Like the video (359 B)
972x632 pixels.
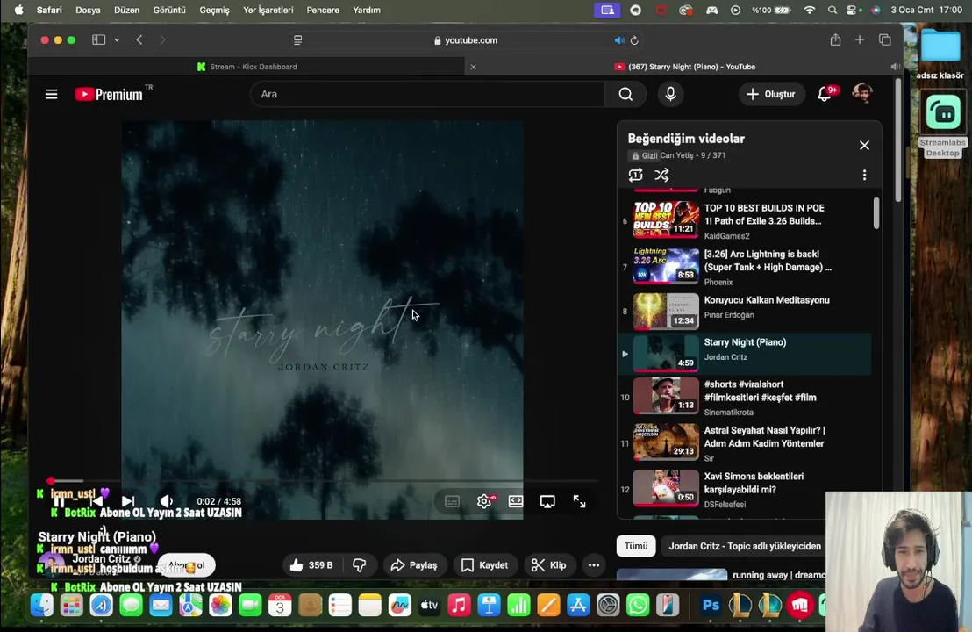pyautogui.click(x=311, y=565)
